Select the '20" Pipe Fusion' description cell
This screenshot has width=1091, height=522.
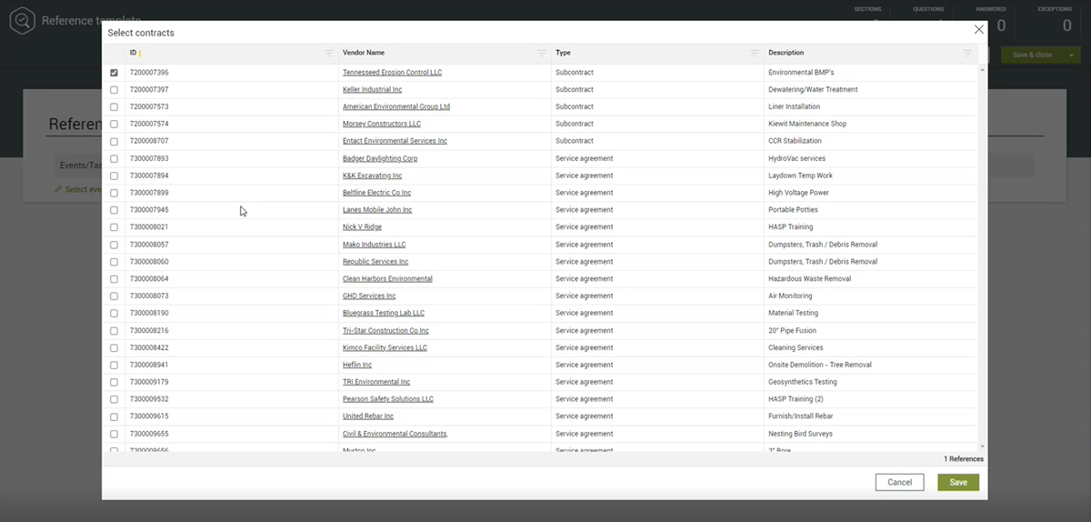click(871, 331)
